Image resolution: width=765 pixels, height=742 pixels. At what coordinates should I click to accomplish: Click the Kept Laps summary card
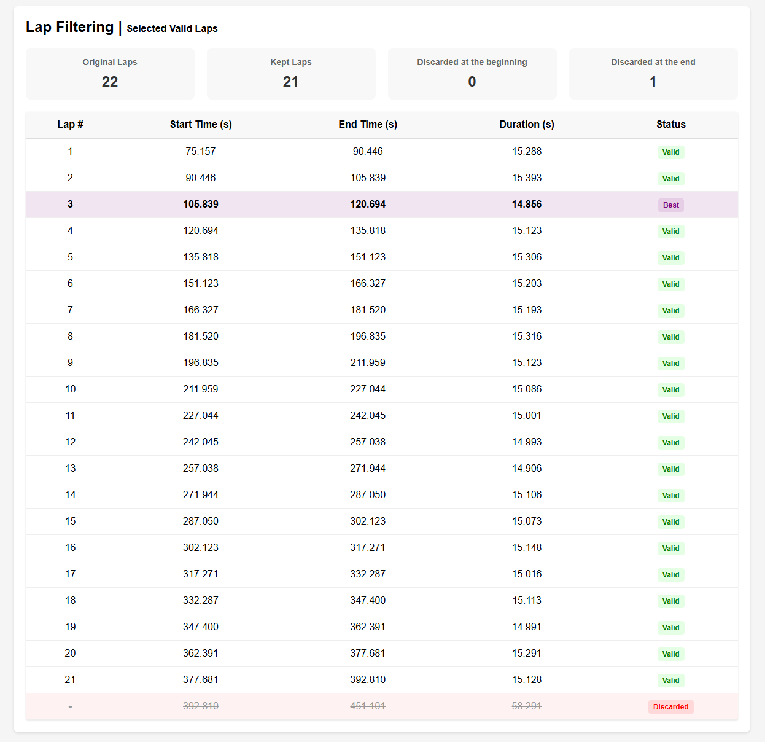(291, 74)
